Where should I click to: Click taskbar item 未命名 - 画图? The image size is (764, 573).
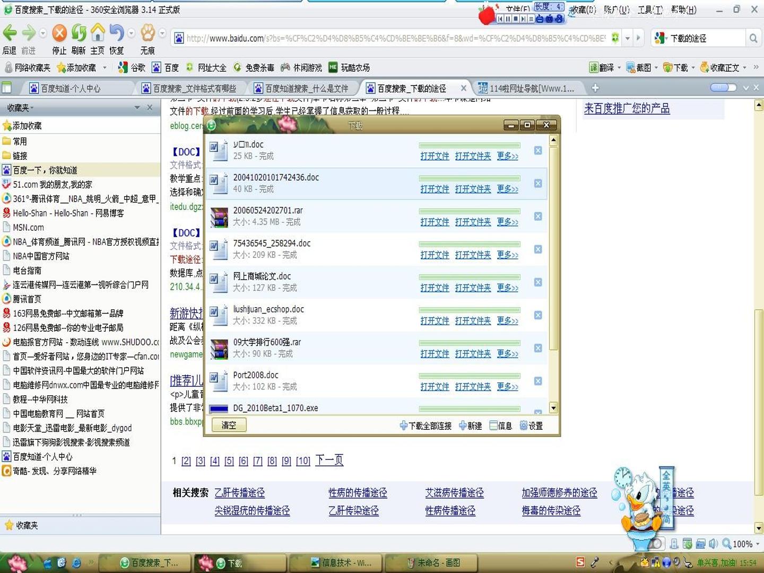point(431,562)
